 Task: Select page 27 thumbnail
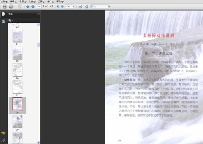[17, 87]
